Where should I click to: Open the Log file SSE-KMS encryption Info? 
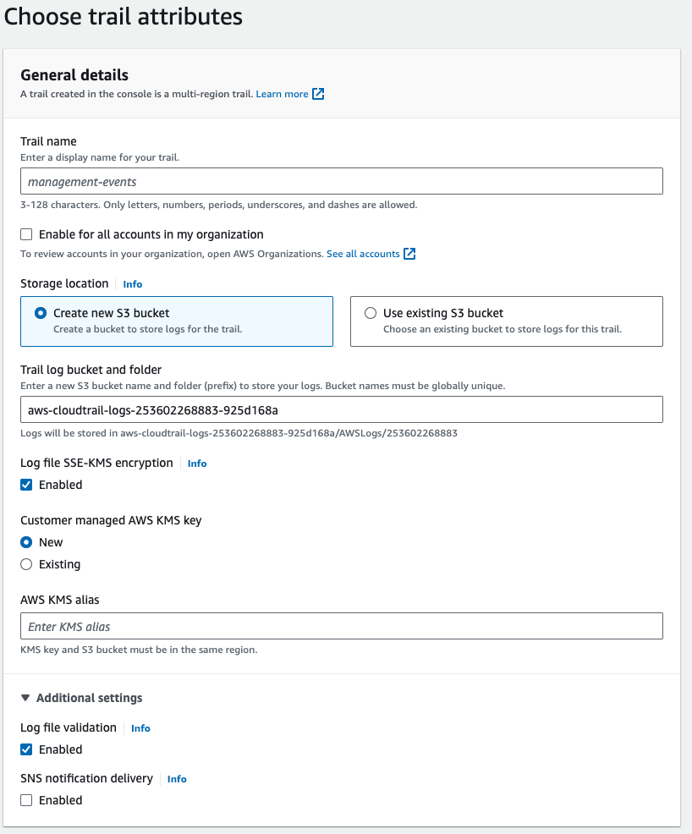pos(196,463)
